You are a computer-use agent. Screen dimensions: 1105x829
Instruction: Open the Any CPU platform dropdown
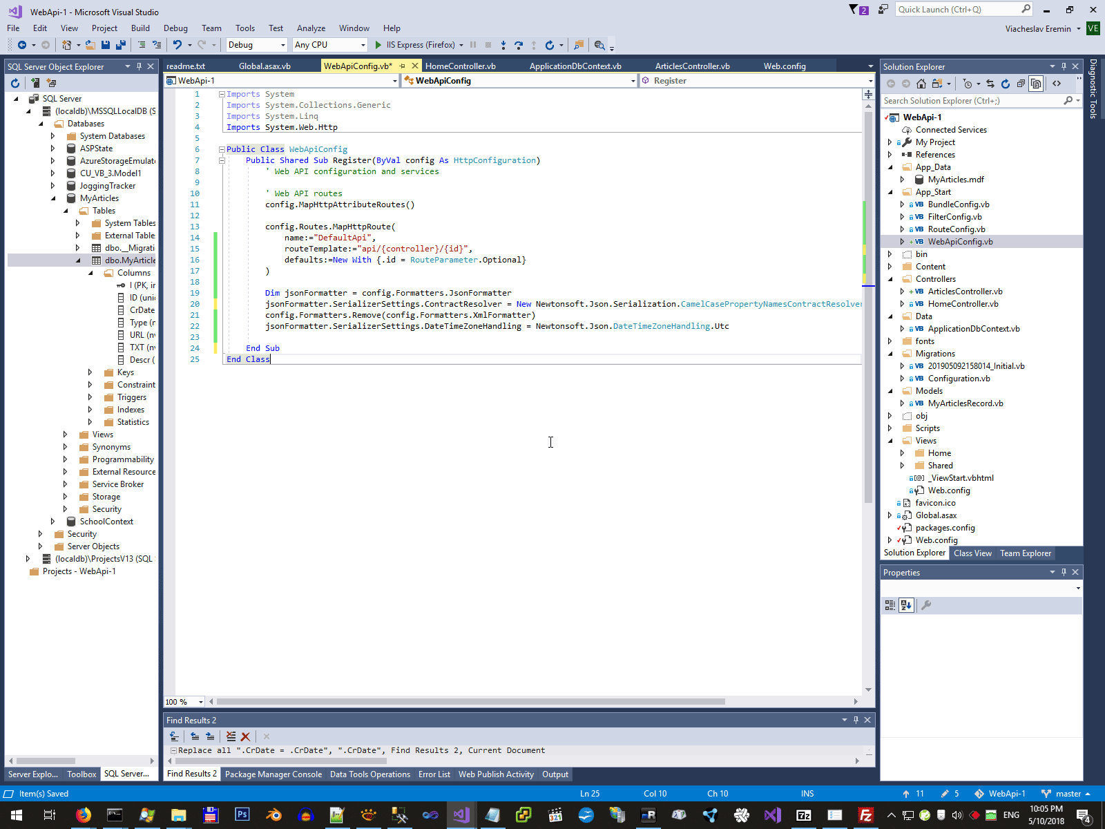pos(363,45)
